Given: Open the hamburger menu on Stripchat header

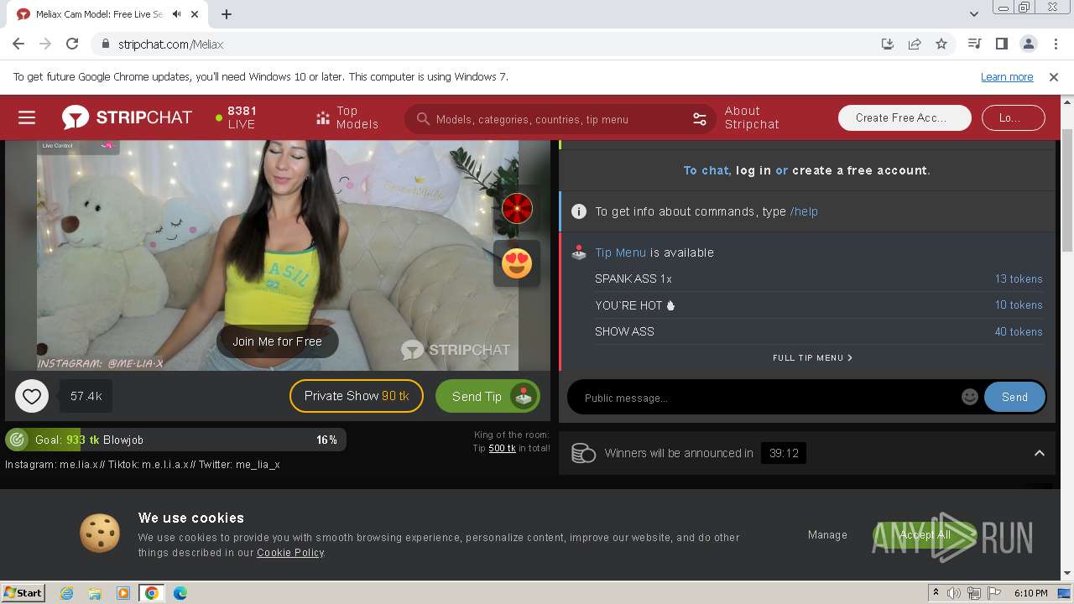Looking at the screenshot, I should 27,117.
